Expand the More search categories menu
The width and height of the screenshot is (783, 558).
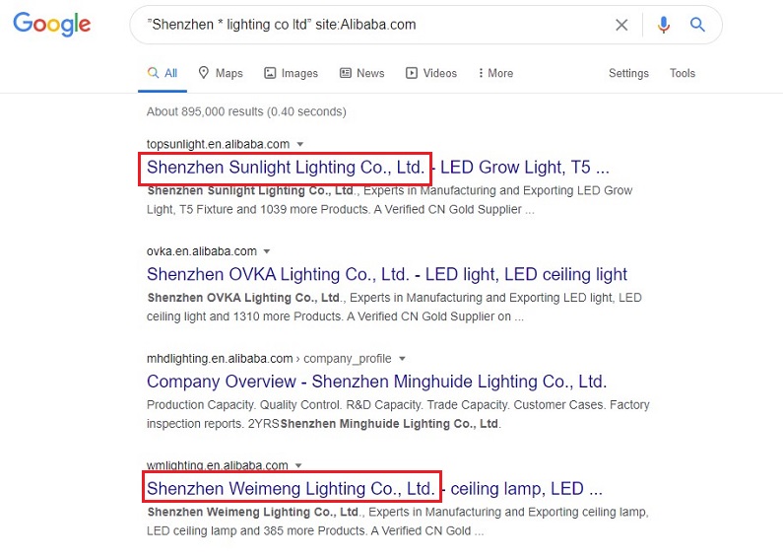(494, 73)
